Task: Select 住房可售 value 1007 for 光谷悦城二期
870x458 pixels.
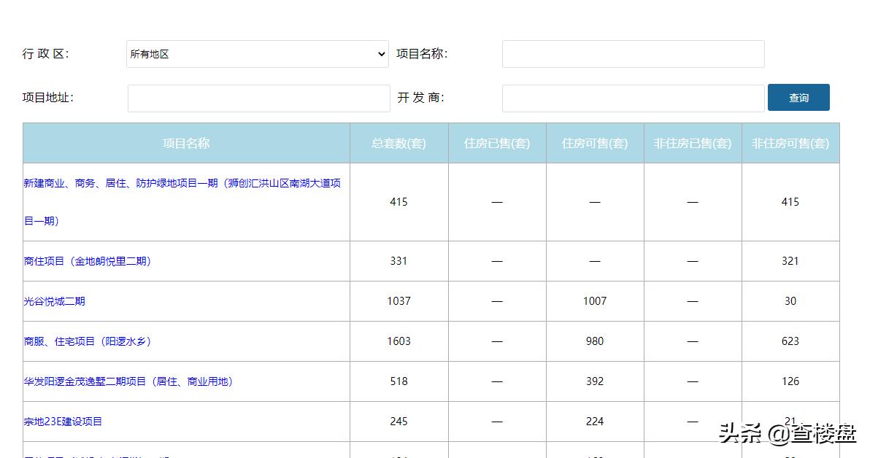Action: tap(595, 301)
